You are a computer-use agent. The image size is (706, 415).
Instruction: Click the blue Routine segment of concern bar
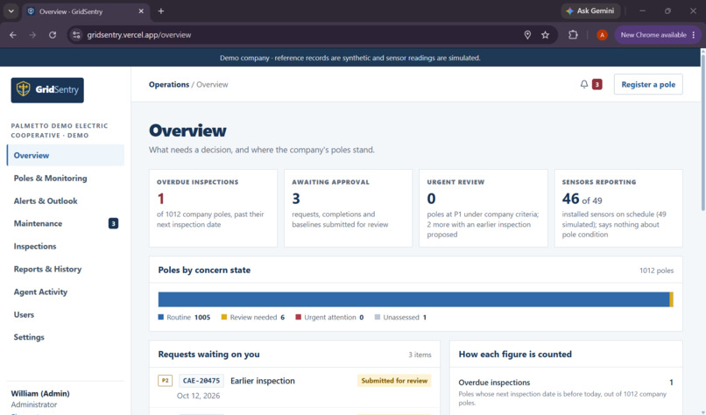413,299
